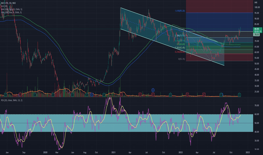Open the red E earnings marker for May 2022
Screen dimensions: 263x155
point(204,95)
